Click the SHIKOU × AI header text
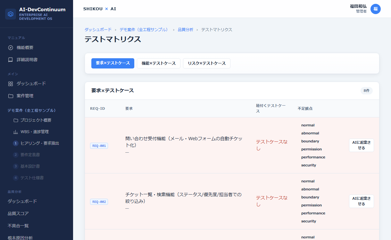Image resolution: width=391 pixels, height=240 pixels. pos(100,9)
